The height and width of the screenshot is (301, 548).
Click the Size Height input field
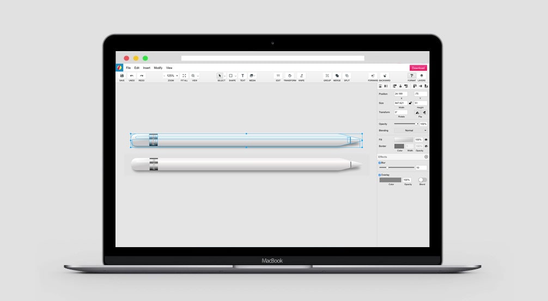pyautogui.click(x=421, y=103)
